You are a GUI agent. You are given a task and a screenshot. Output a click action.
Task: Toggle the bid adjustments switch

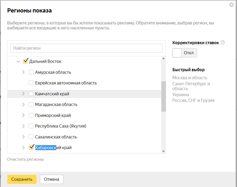click(x=185, y=53)
